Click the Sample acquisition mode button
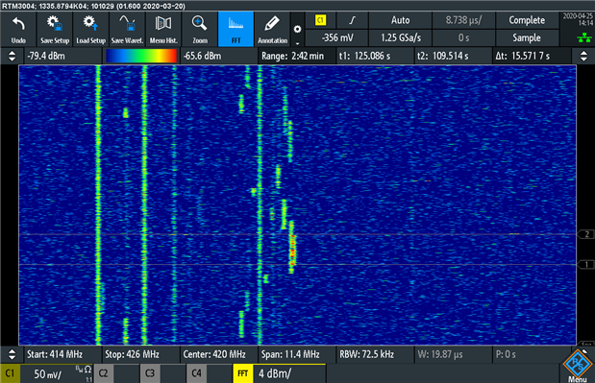This screenshot has height=383, width=595. (x=527, y=37)
